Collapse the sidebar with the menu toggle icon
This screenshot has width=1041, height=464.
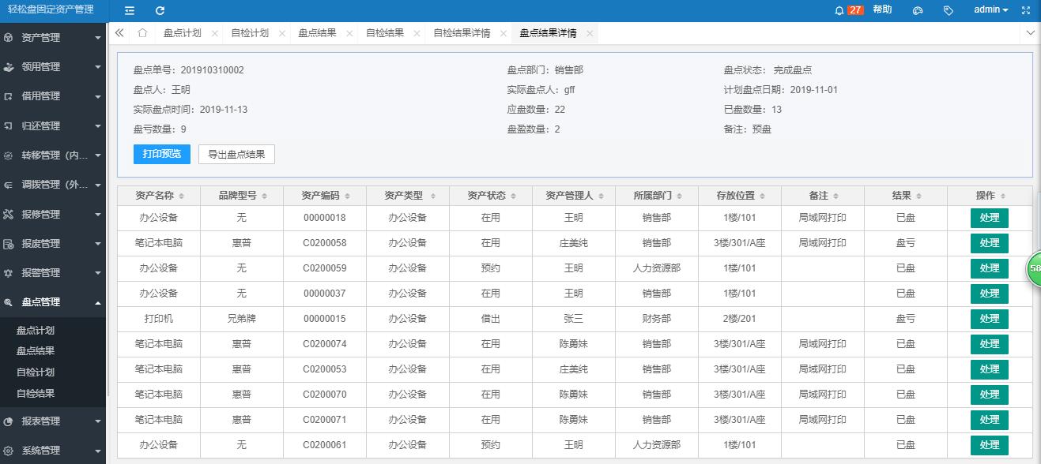tap(130, 10)
